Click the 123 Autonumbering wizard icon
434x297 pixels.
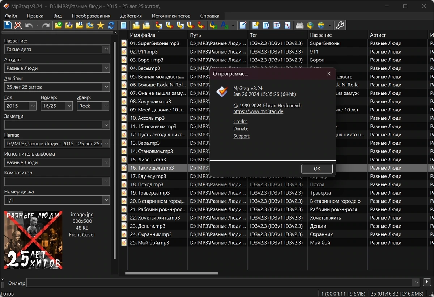click(288, 25)
